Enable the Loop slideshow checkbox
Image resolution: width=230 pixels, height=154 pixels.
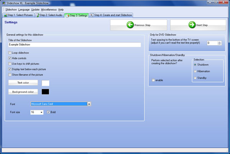point(10,53)
